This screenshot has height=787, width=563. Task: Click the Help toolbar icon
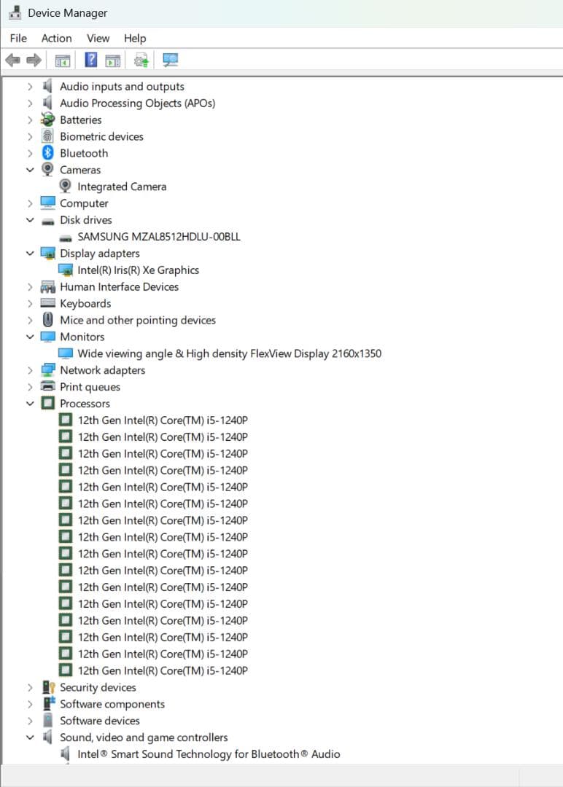coord(91,60)
